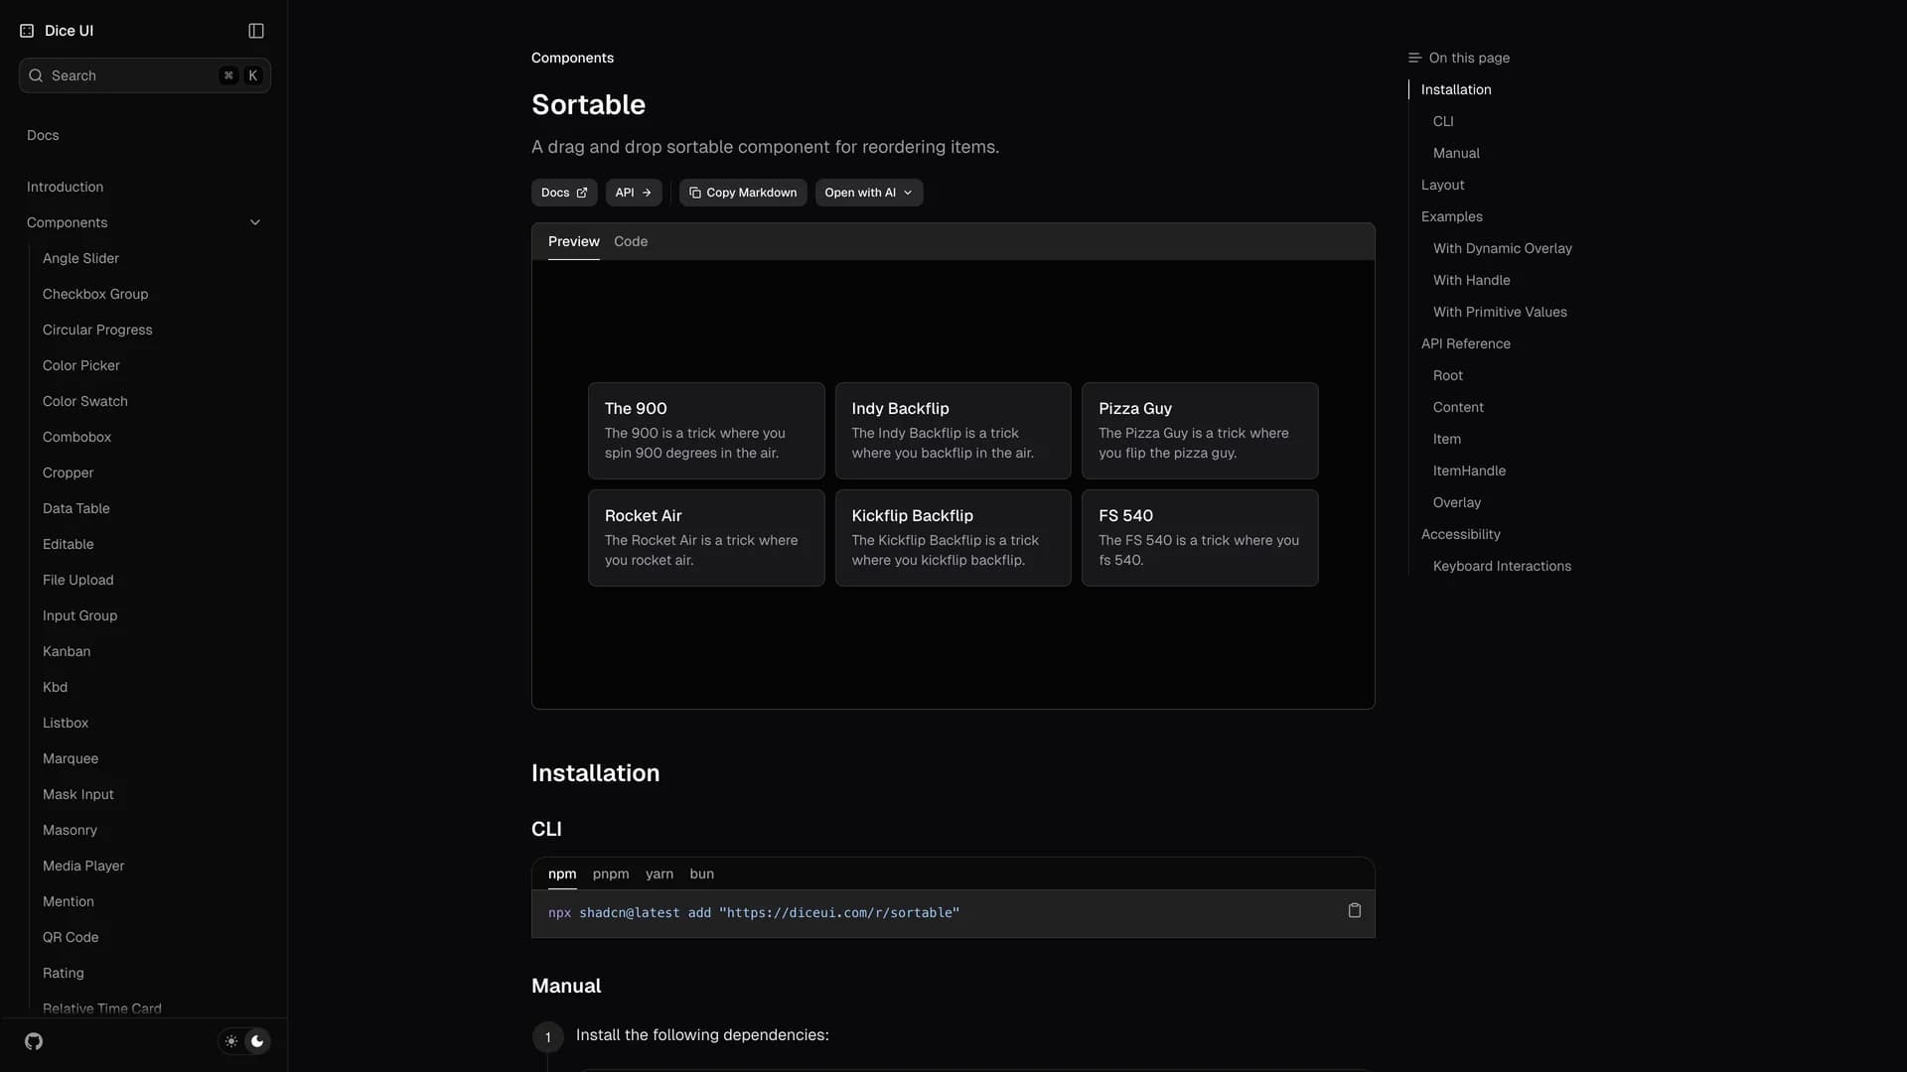Click the Copy Markdown button icon

(x=695, y=193)
